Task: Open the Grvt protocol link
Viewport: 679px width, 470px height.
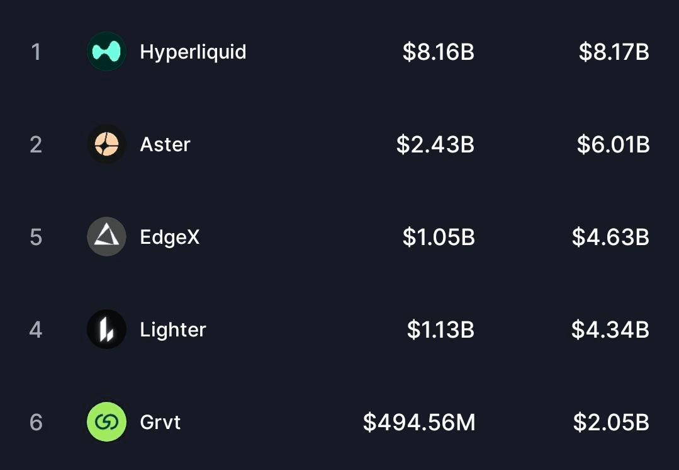Action: click(x=160, y=421)
